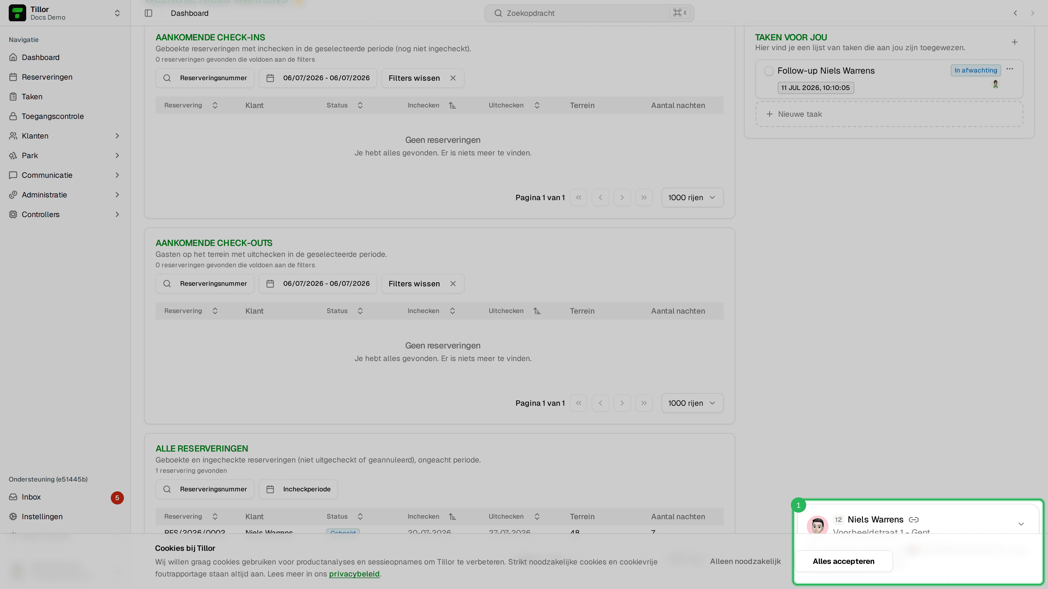This screenshot has width=1048, height=589.
Task: Sort check-outs by Status column
Action: 345,311
